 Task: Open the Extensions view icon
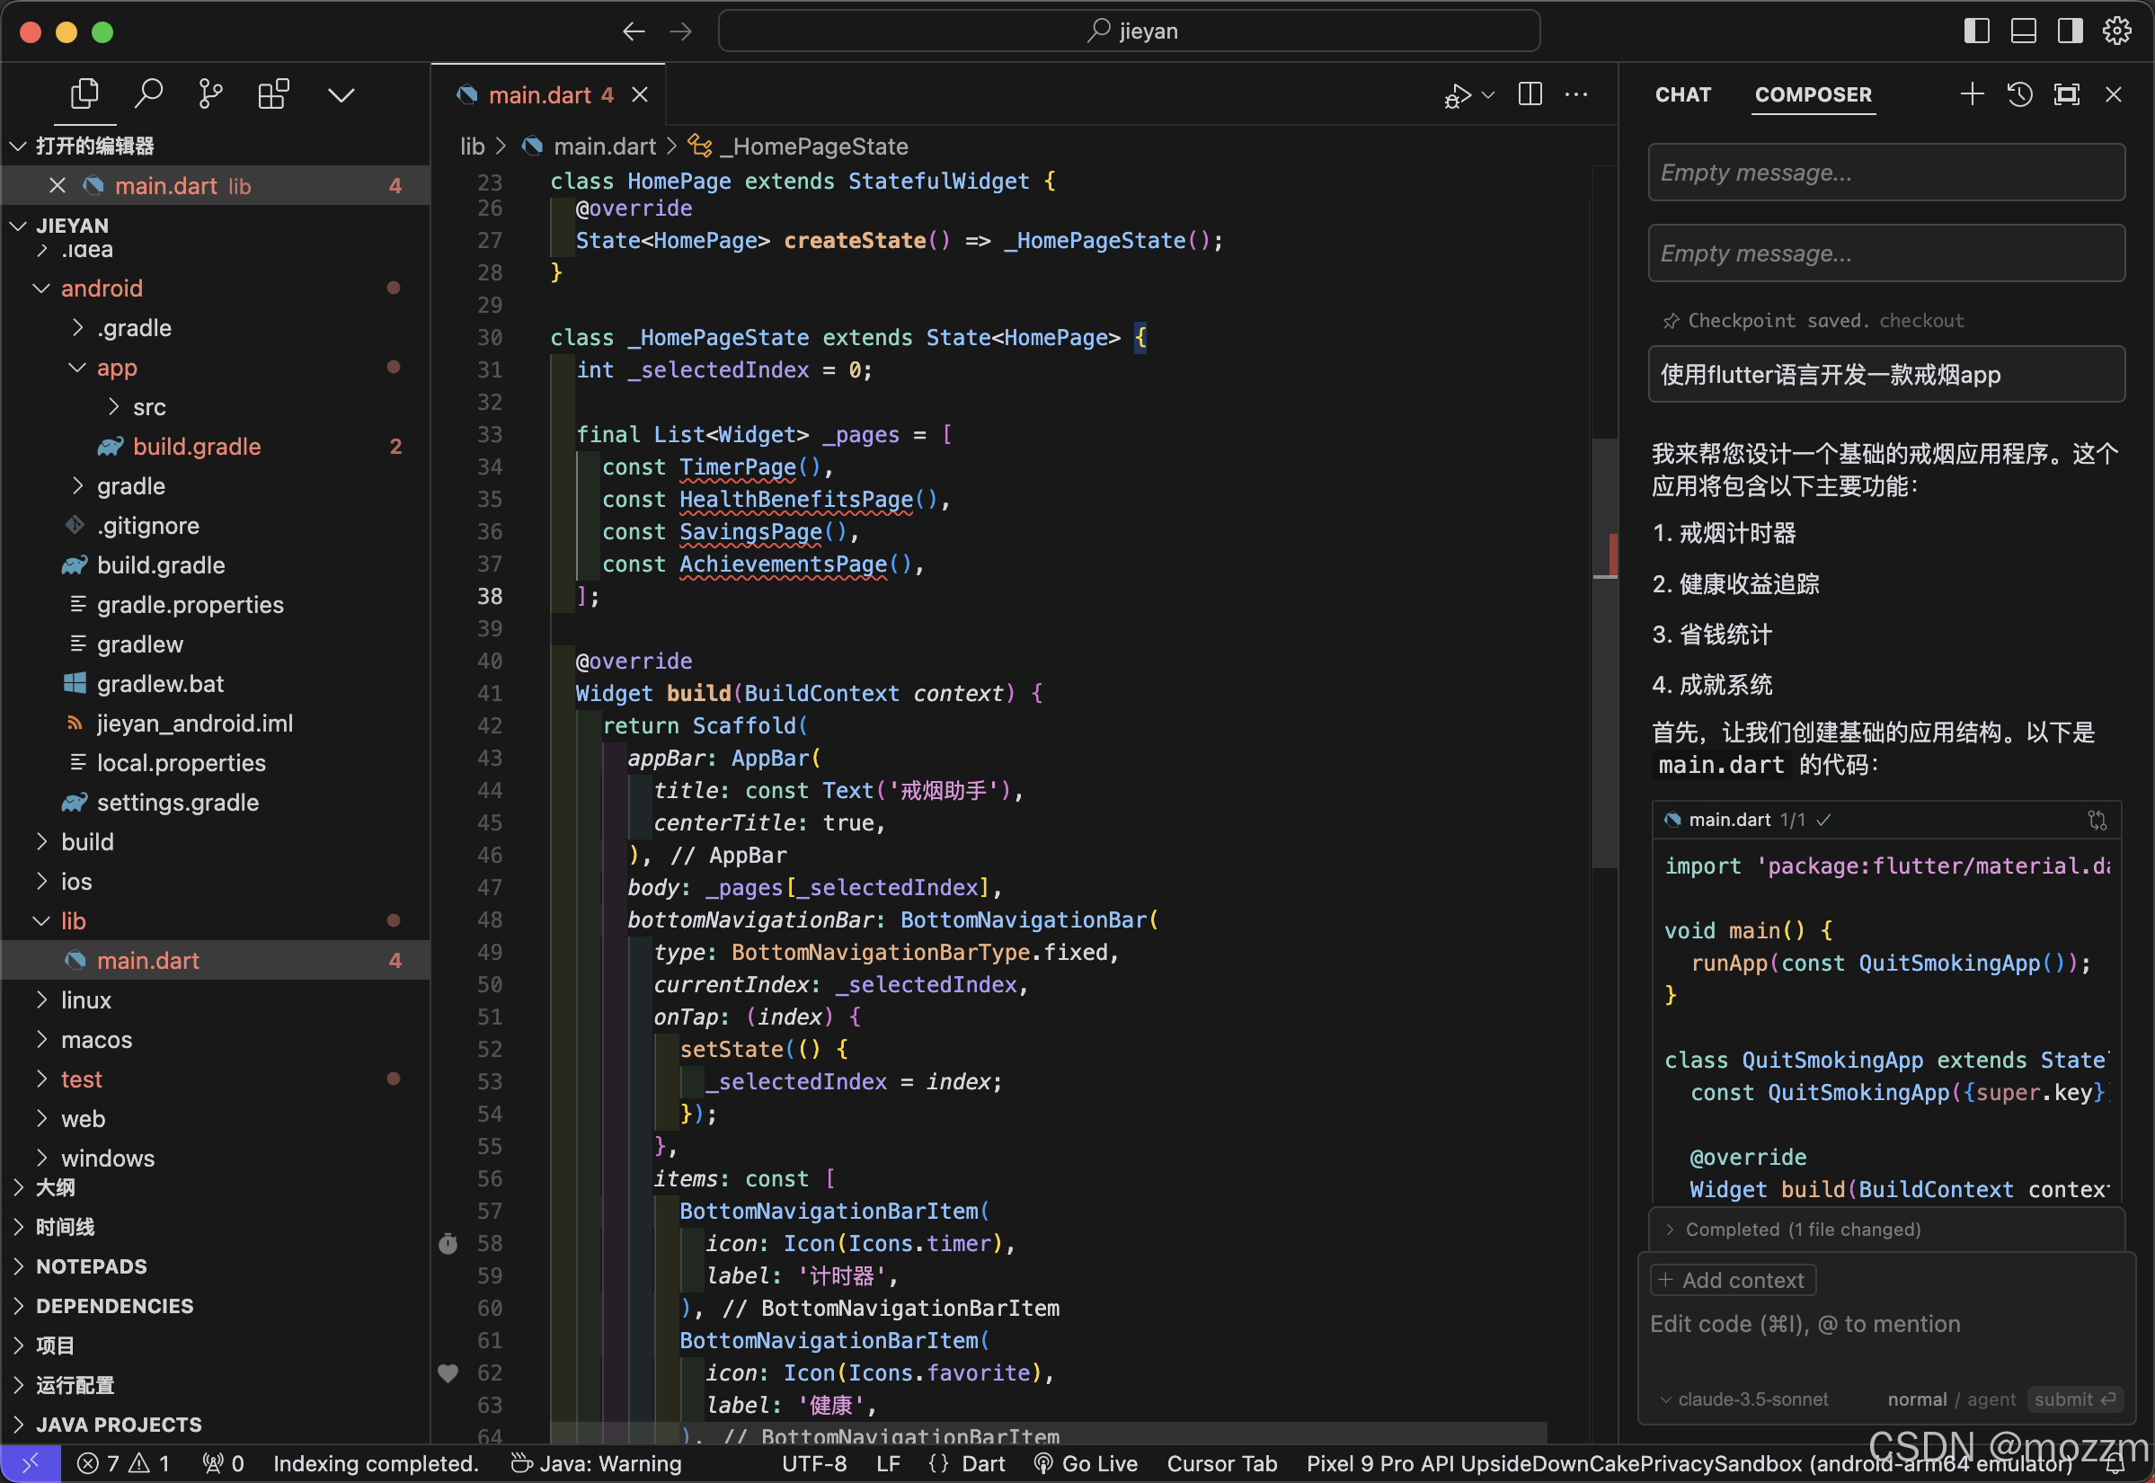pos(273,93)
